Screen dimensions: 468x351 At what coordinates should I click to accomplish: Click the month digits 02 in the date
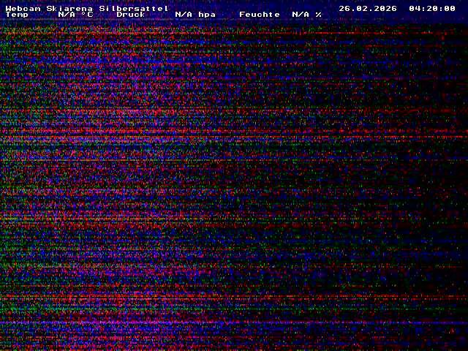click(362, 8)
